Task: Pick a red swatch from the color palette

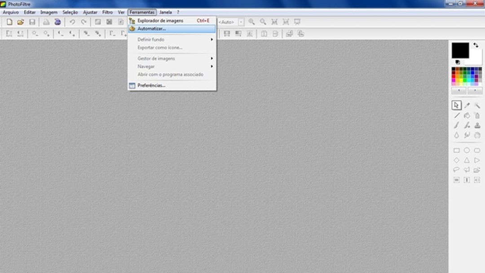Action: (454, 76)
